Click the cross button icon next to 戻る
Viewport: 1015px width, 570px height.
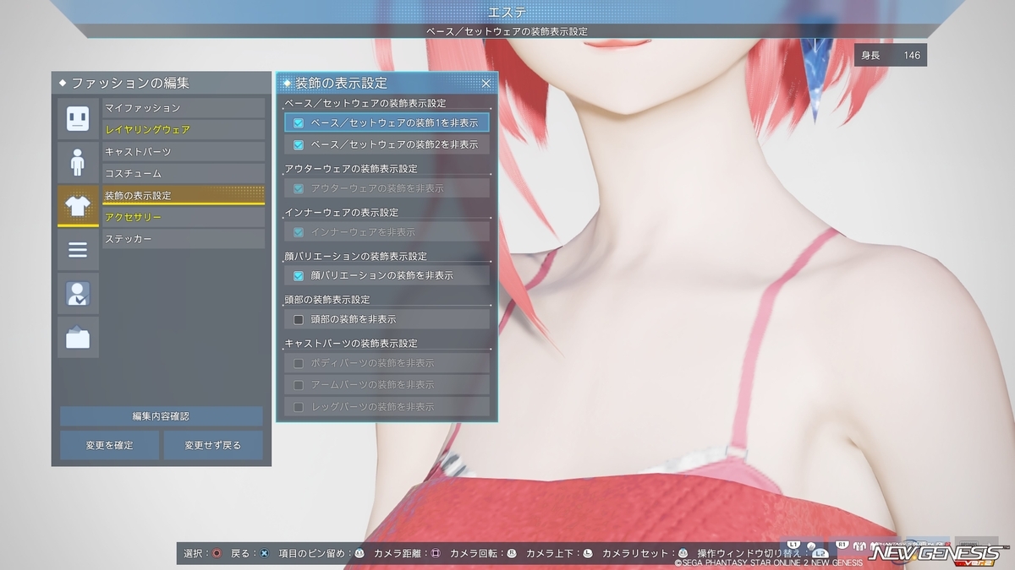[264, 553]
